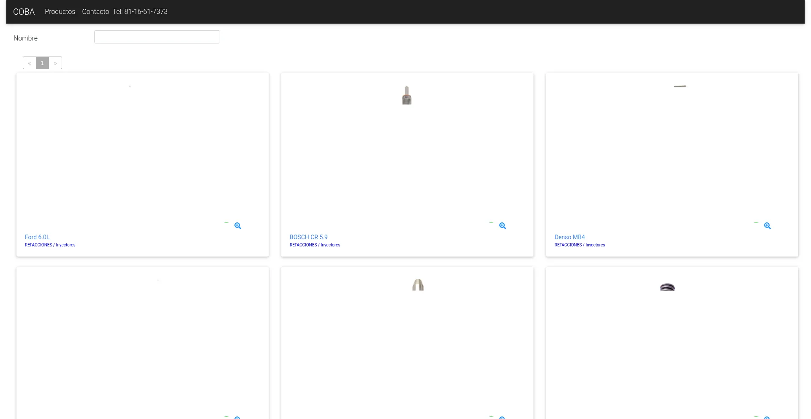The width and height of the screenshot is (811, 419).
Task: Open the Denso MB4 product link
Action: pyautogui.click(x=569, y=237)
